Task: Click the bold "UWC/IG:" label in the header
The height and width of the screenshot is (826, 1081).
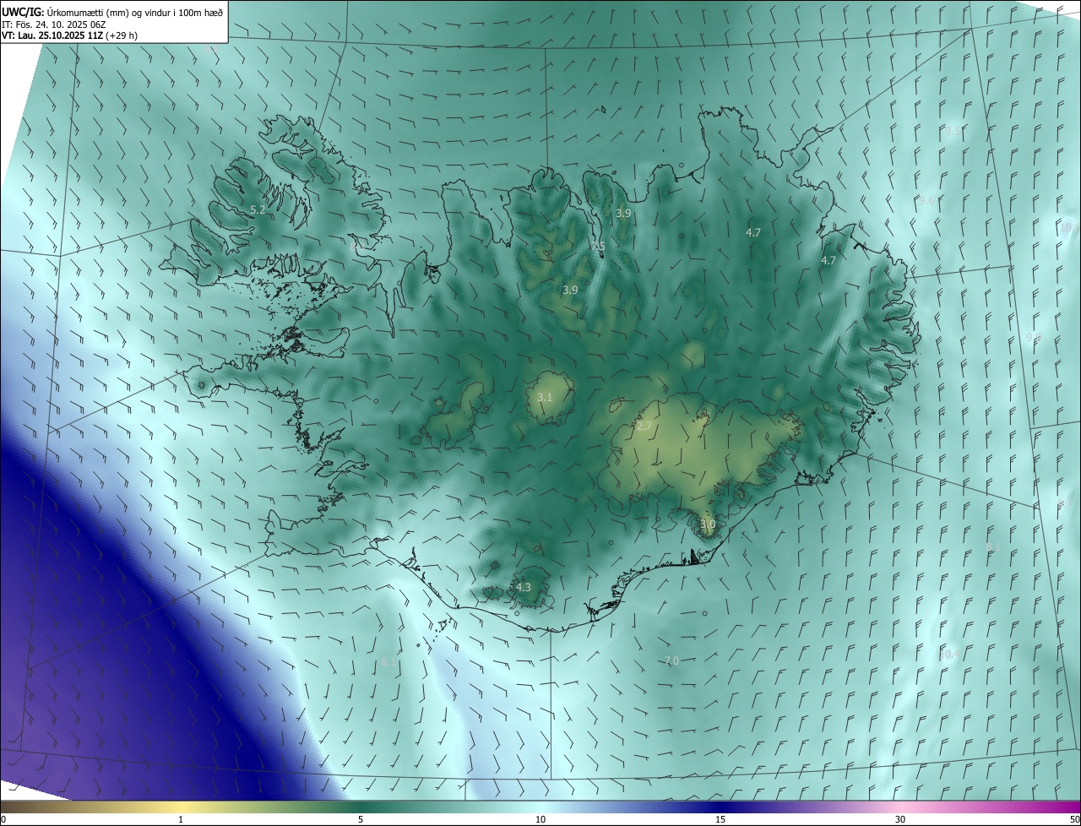Action: [x=23, y=12]
